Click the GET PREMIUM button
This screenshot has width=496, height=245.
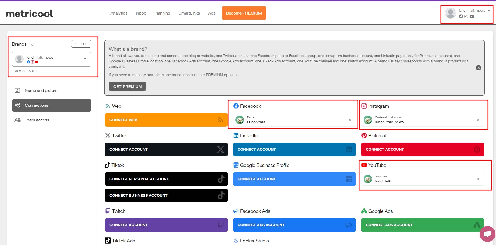coord(127,86)
